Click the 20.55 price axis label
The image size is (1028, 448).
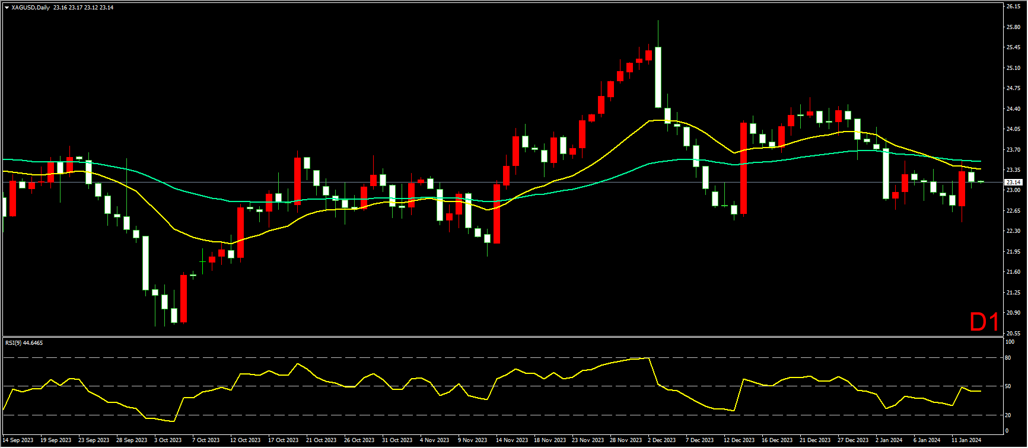click(1013, 334)
